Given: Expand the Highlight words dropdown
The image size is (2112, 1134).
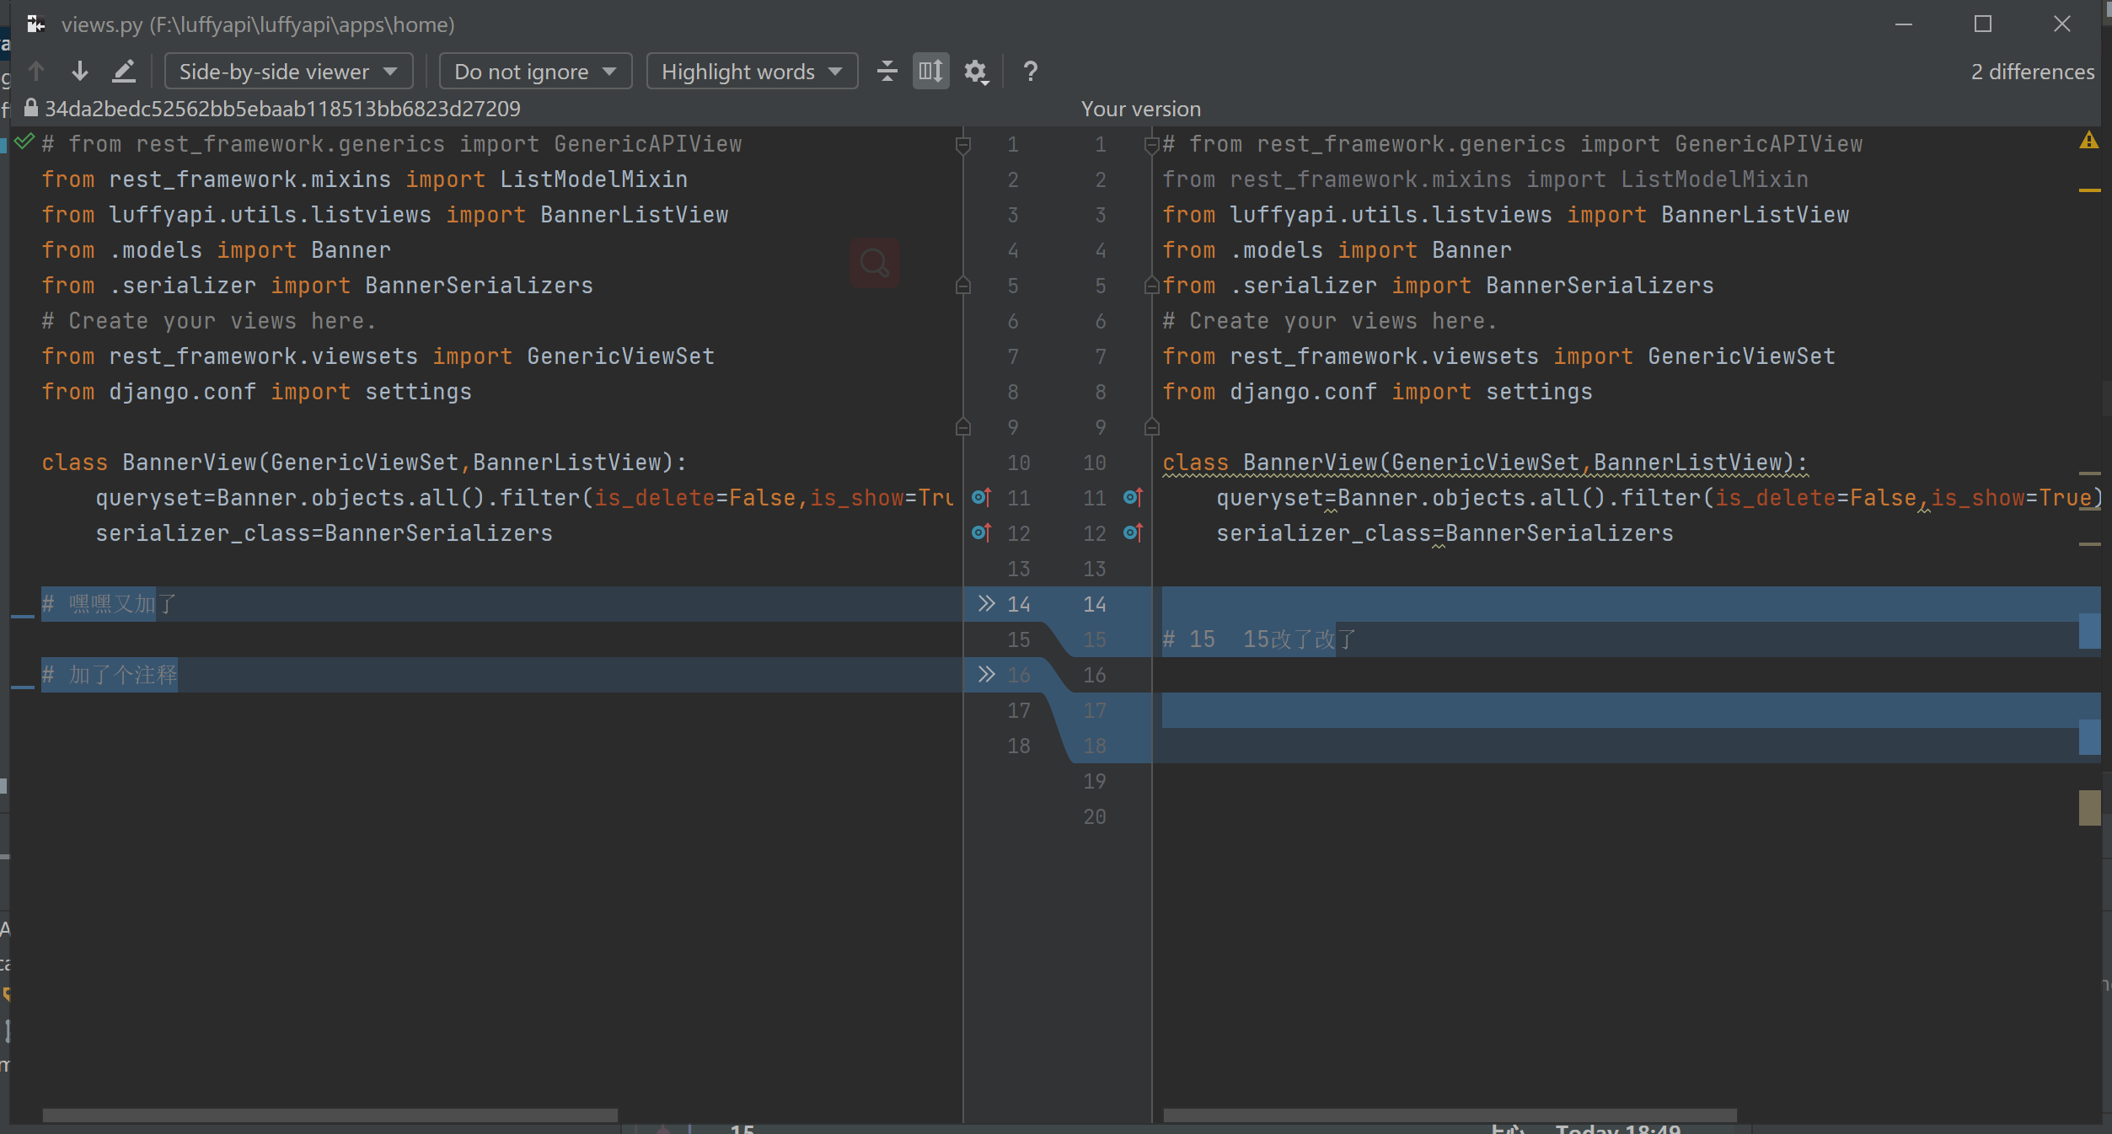Looking at the screenshot, I should pyautogui.click(x=752, y=72).
